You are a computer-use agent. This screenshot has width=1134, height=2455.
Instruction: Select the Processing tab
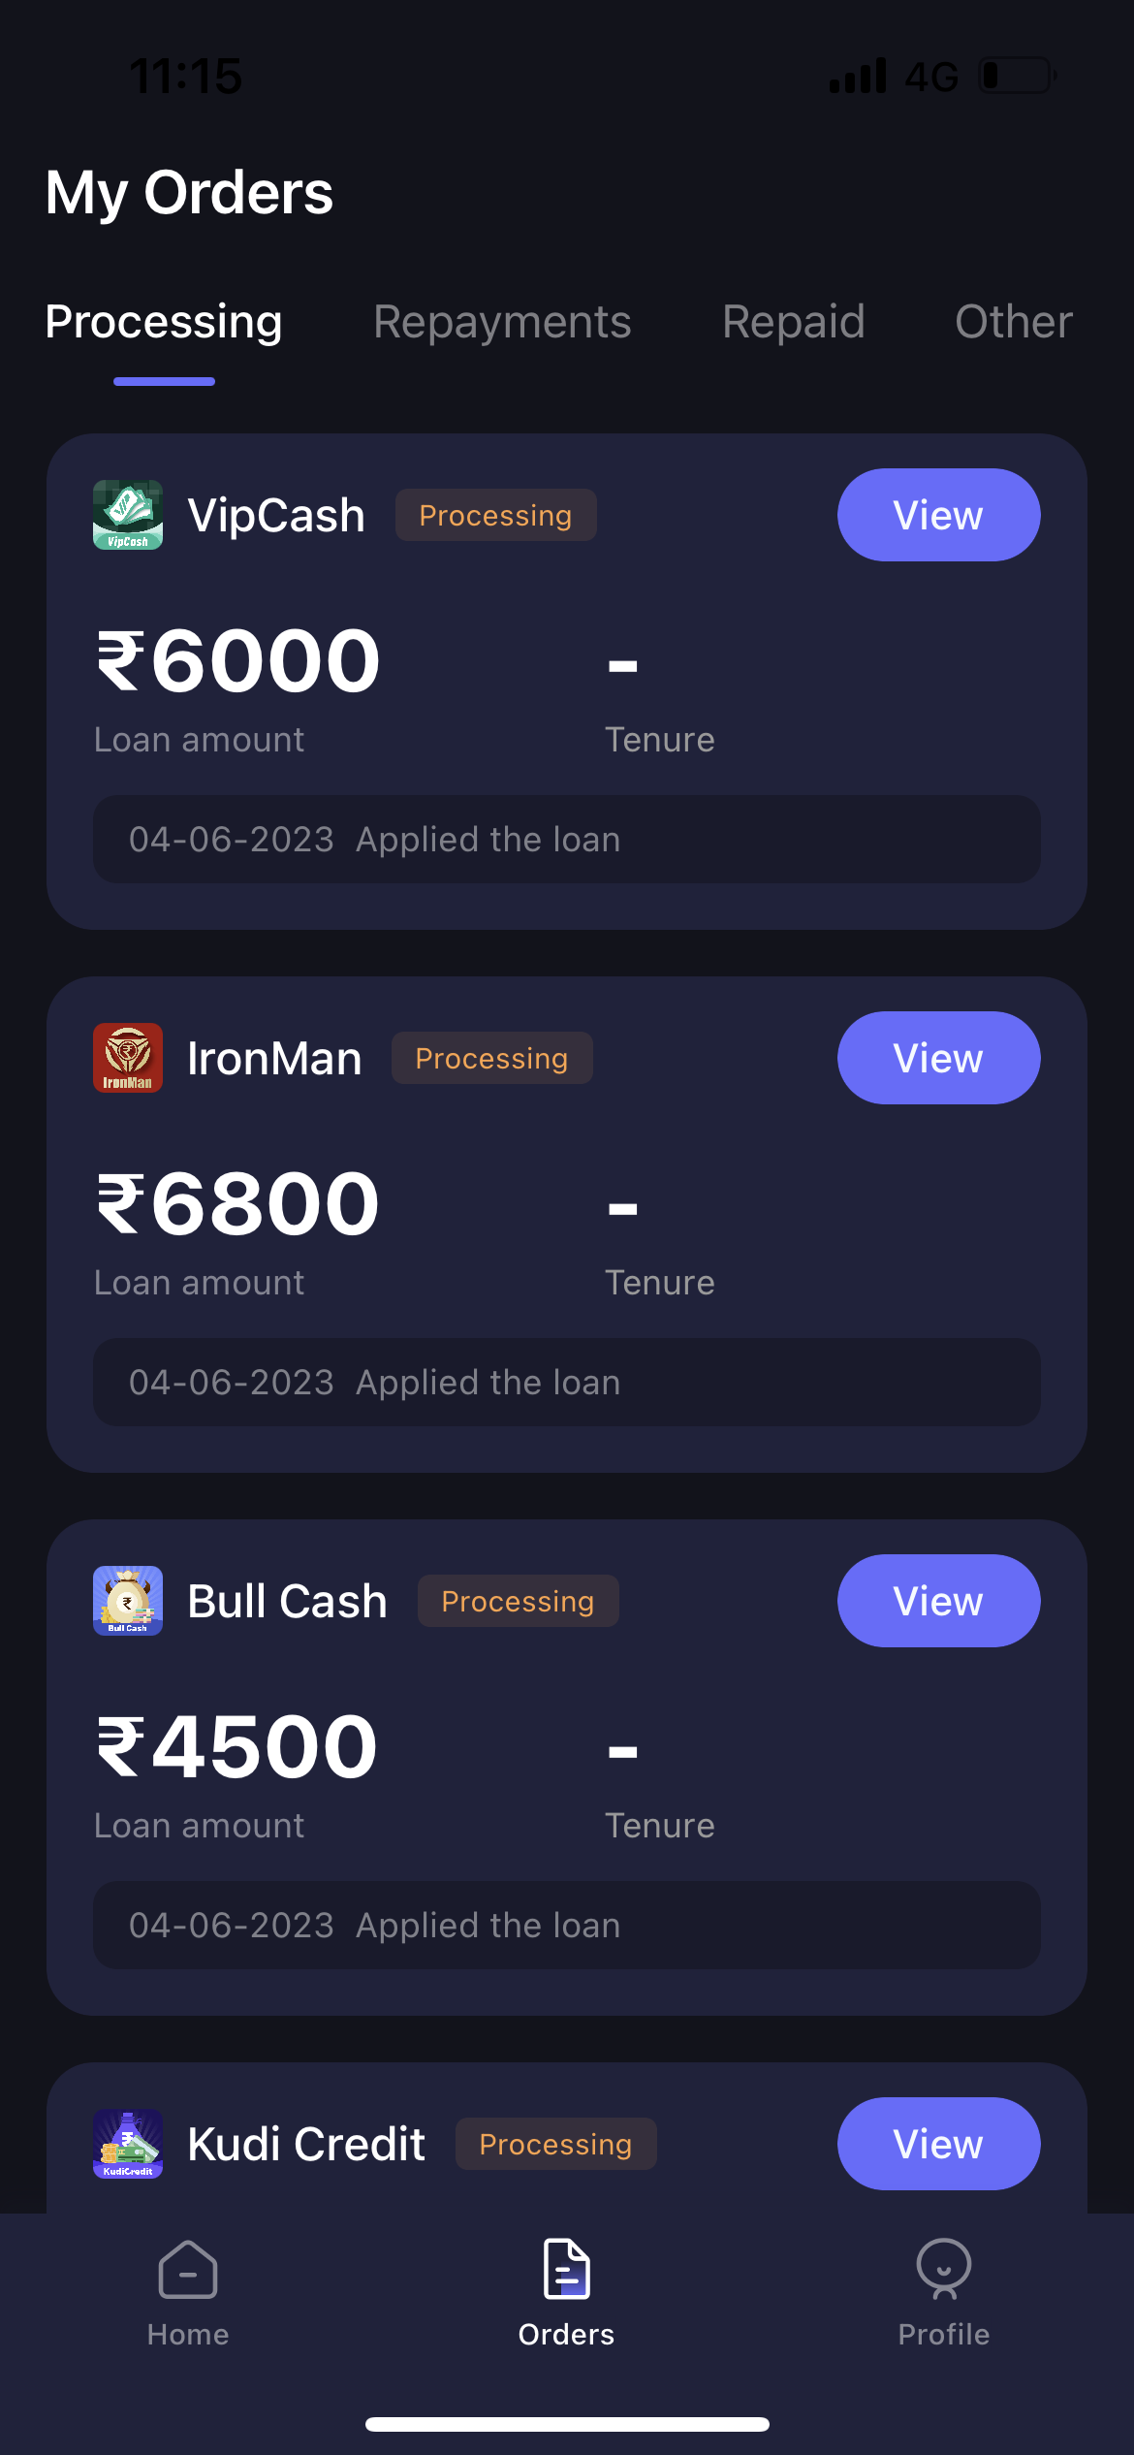coord(164,322)
